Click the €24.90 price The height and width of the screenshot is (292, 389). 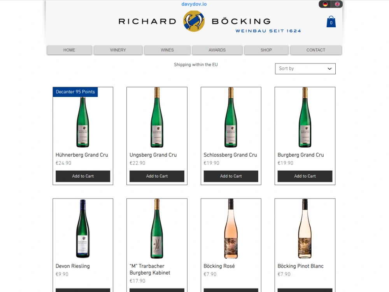(63, 163)
